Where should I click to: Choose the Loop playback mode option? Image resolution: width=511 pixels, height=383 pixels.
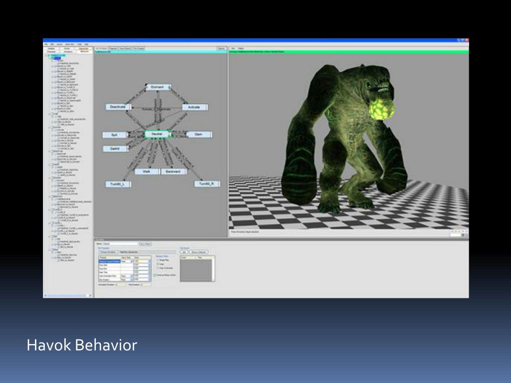tap(158, 264)
